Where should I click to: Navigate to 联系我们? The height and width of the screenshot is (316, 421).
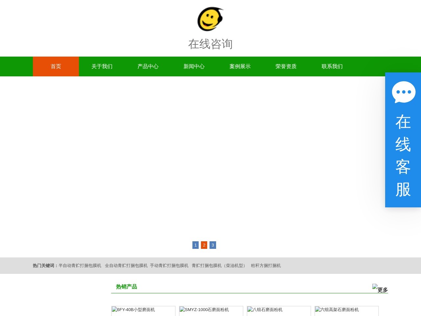(332, 66)
